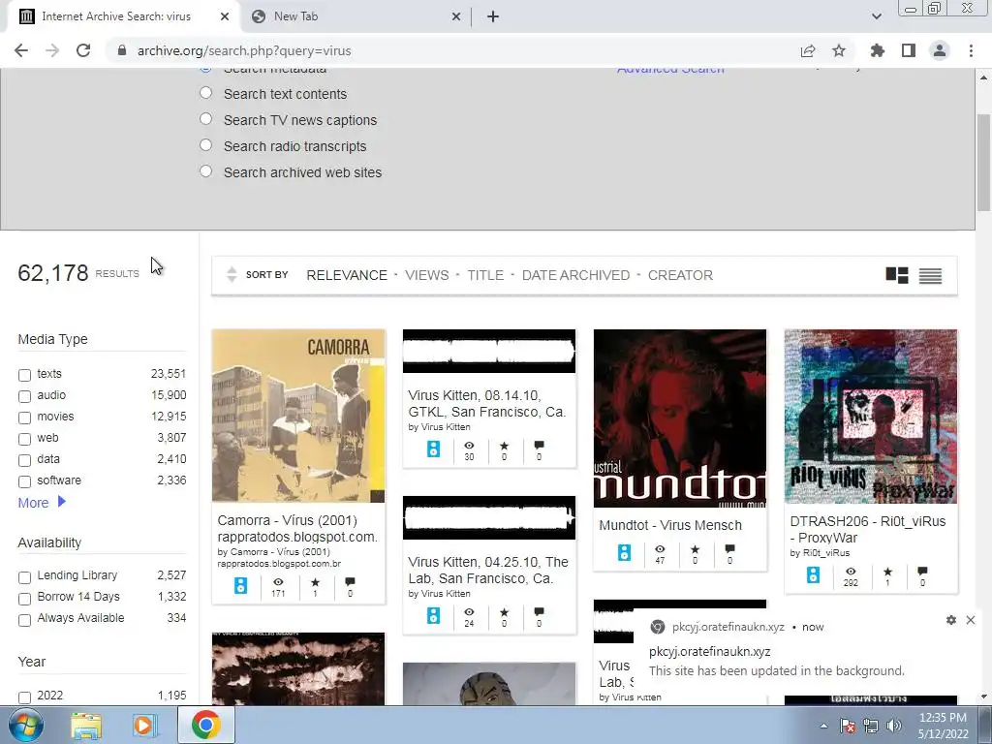Expand More media types
This screenshot has height=744, width=992.
[41, 503]
